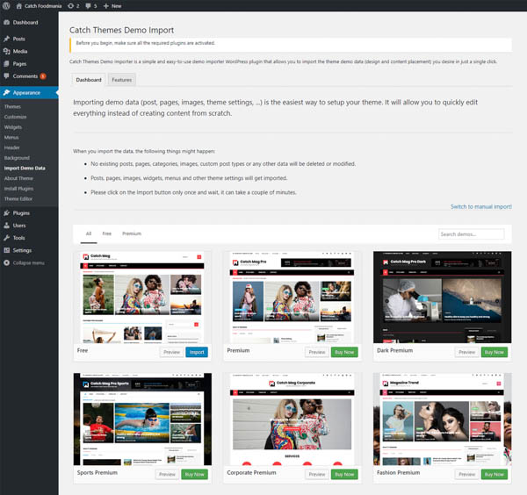
Task: Open the Plugins menu icon
Action: click(x=7, y=213)
